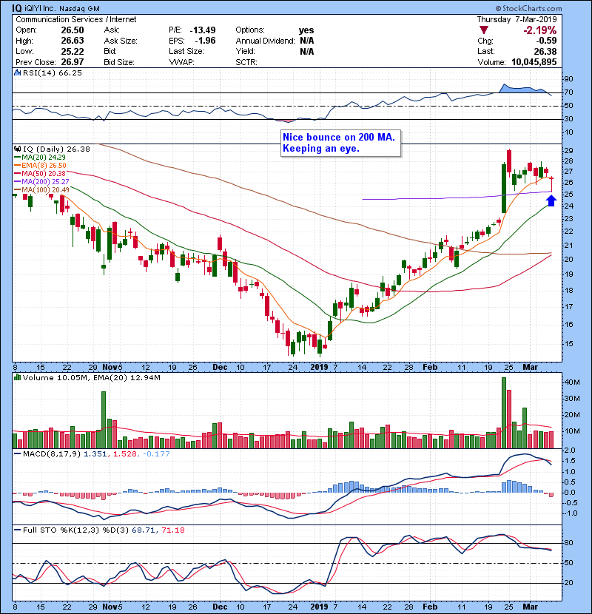Click the candlestick icon beside IQ (Daily)

(x=17, y=149)
